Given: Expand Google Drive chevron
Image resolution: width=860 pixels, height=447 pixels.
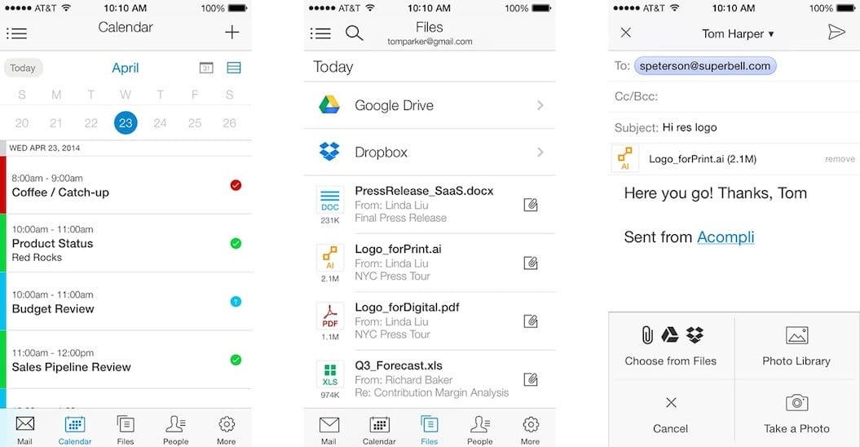Looking at the screenshot, I should point(540,105).
